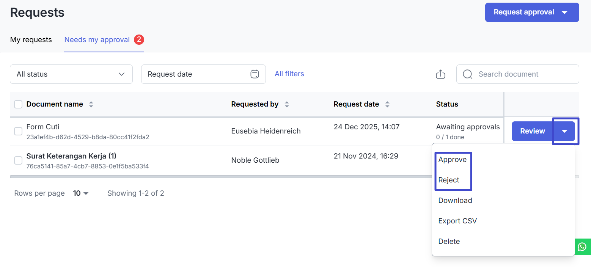Click the magnifier icon in search box

pyautogui.click(x=467, y=74)
